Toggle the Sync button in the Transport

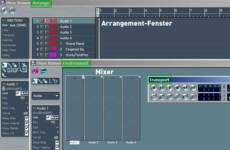[185, 97]
